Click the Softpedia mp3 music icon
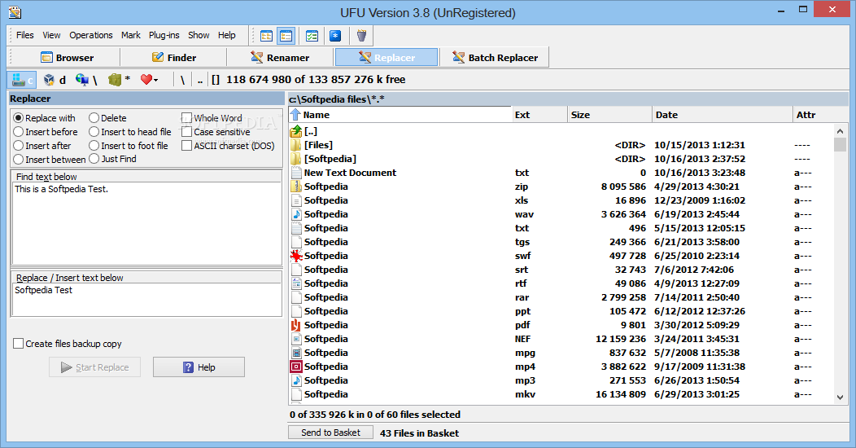This screenshot has height=448, width=856. point(296,380)
